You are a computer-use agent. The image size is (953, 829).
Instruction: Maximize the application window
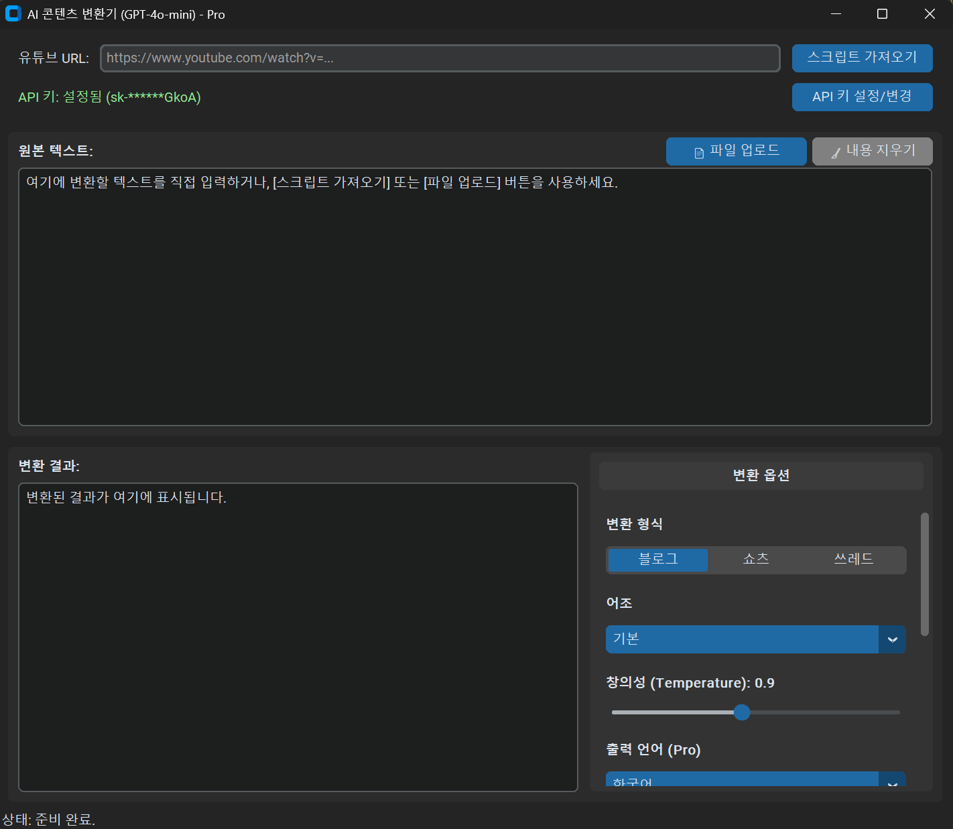(882, 14)
